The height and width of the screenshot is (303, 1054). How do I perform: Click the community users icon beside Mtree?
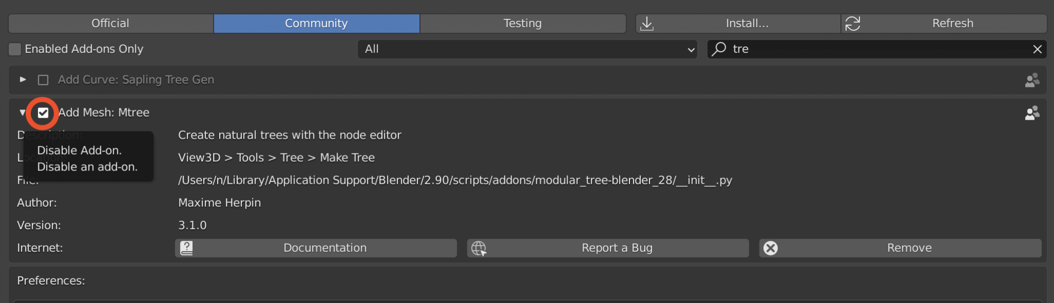1032,113
